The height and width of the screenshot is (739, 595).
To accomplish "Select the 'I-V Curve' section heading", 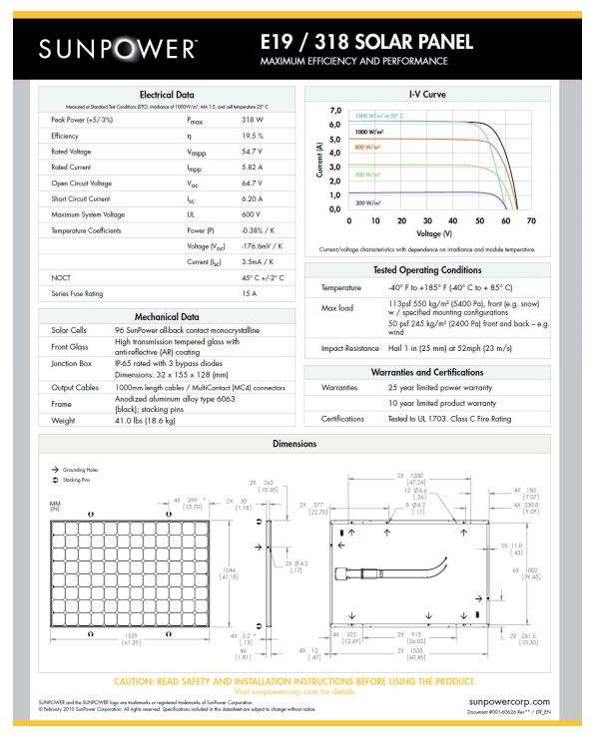I will pos(427,95).
